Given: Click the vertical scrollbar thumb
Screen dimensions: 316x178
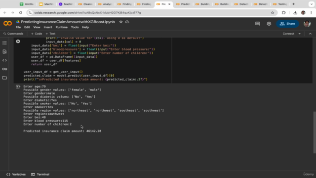Looking at the screenshot, I should point(315,133).
